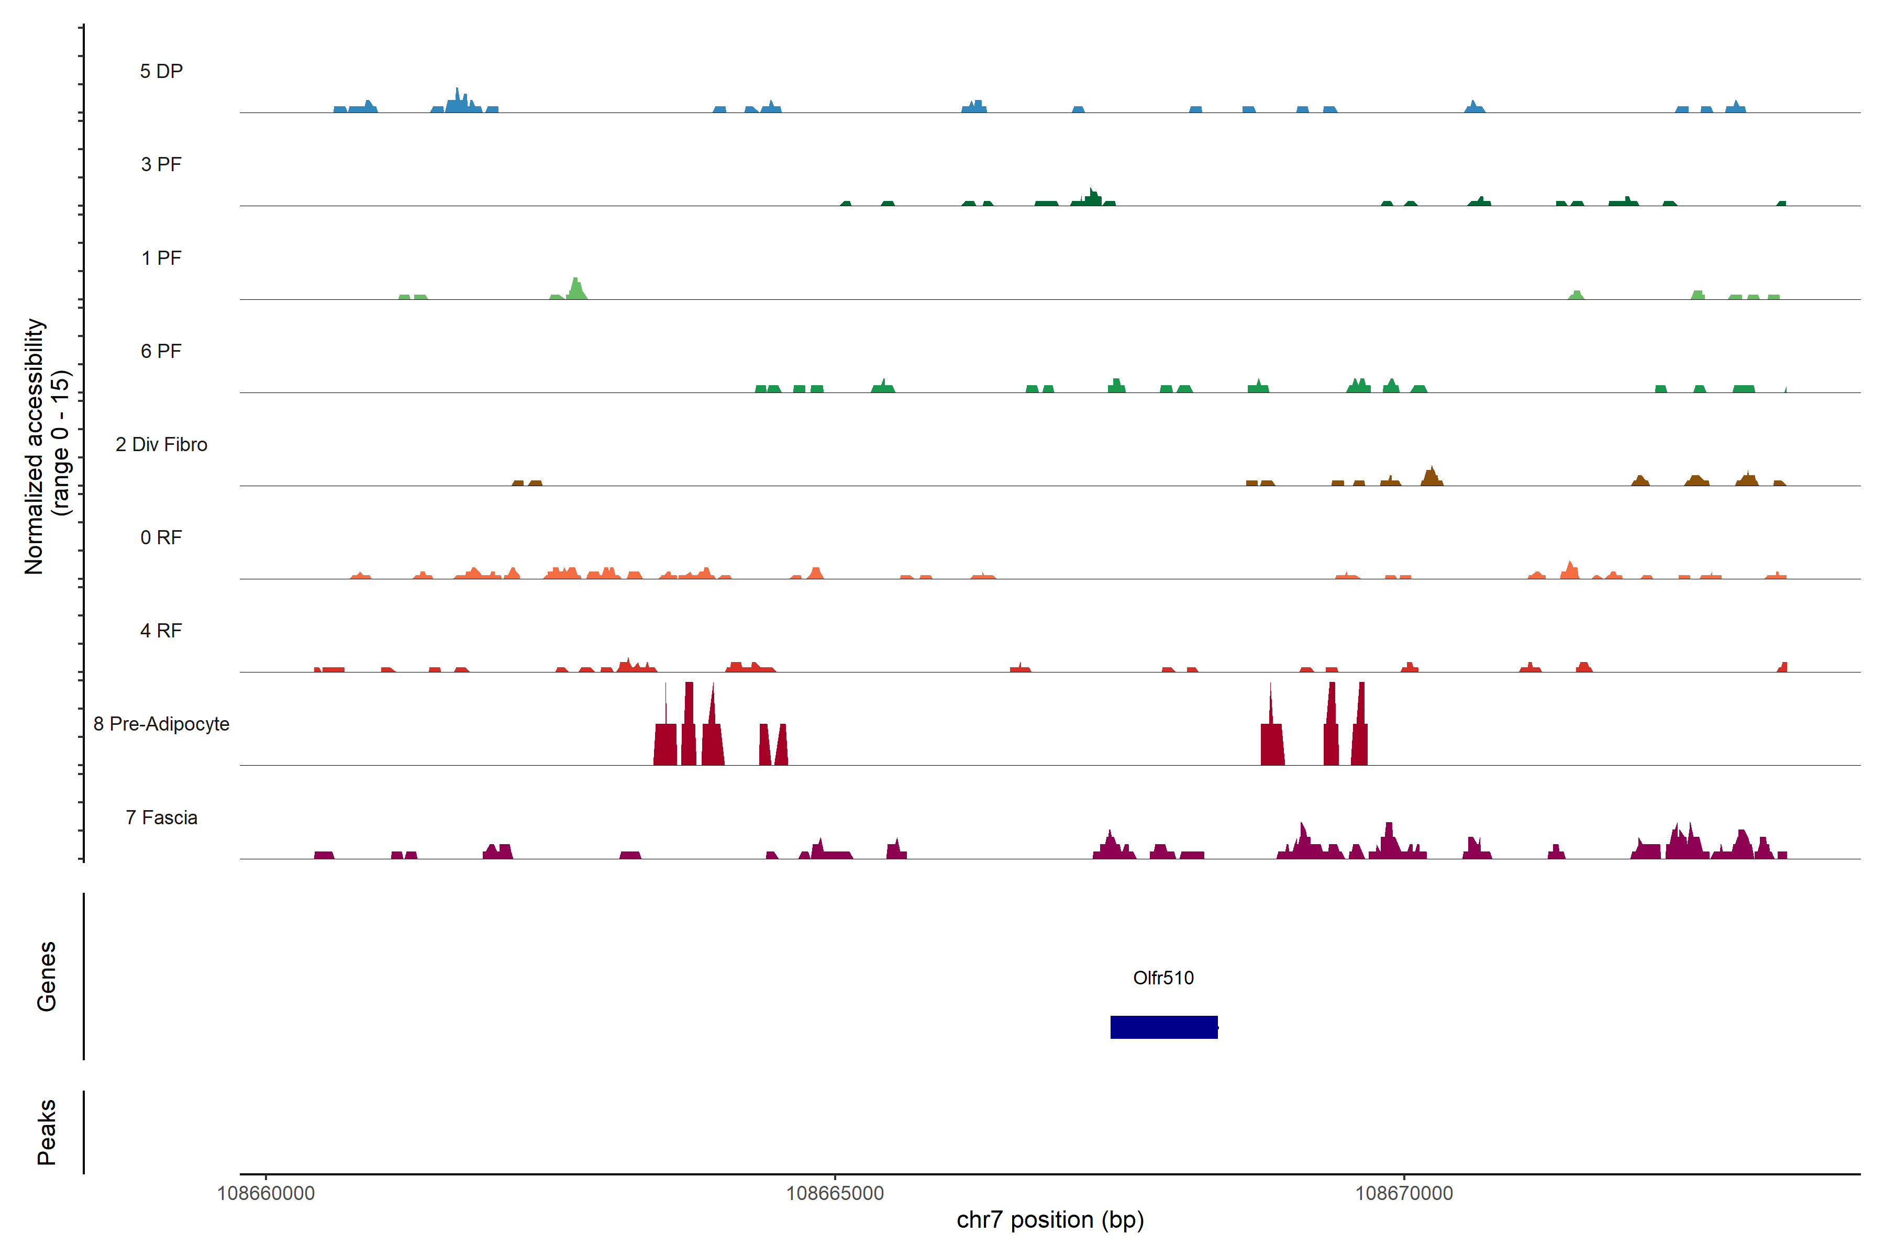
Task: Click the 0 RF track label
Action: pyautogui.click(x=161, y=537)
